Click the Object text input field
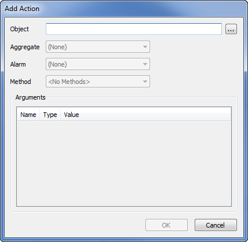This screenshot has height=242, width=248. click(x=134, y=29)
